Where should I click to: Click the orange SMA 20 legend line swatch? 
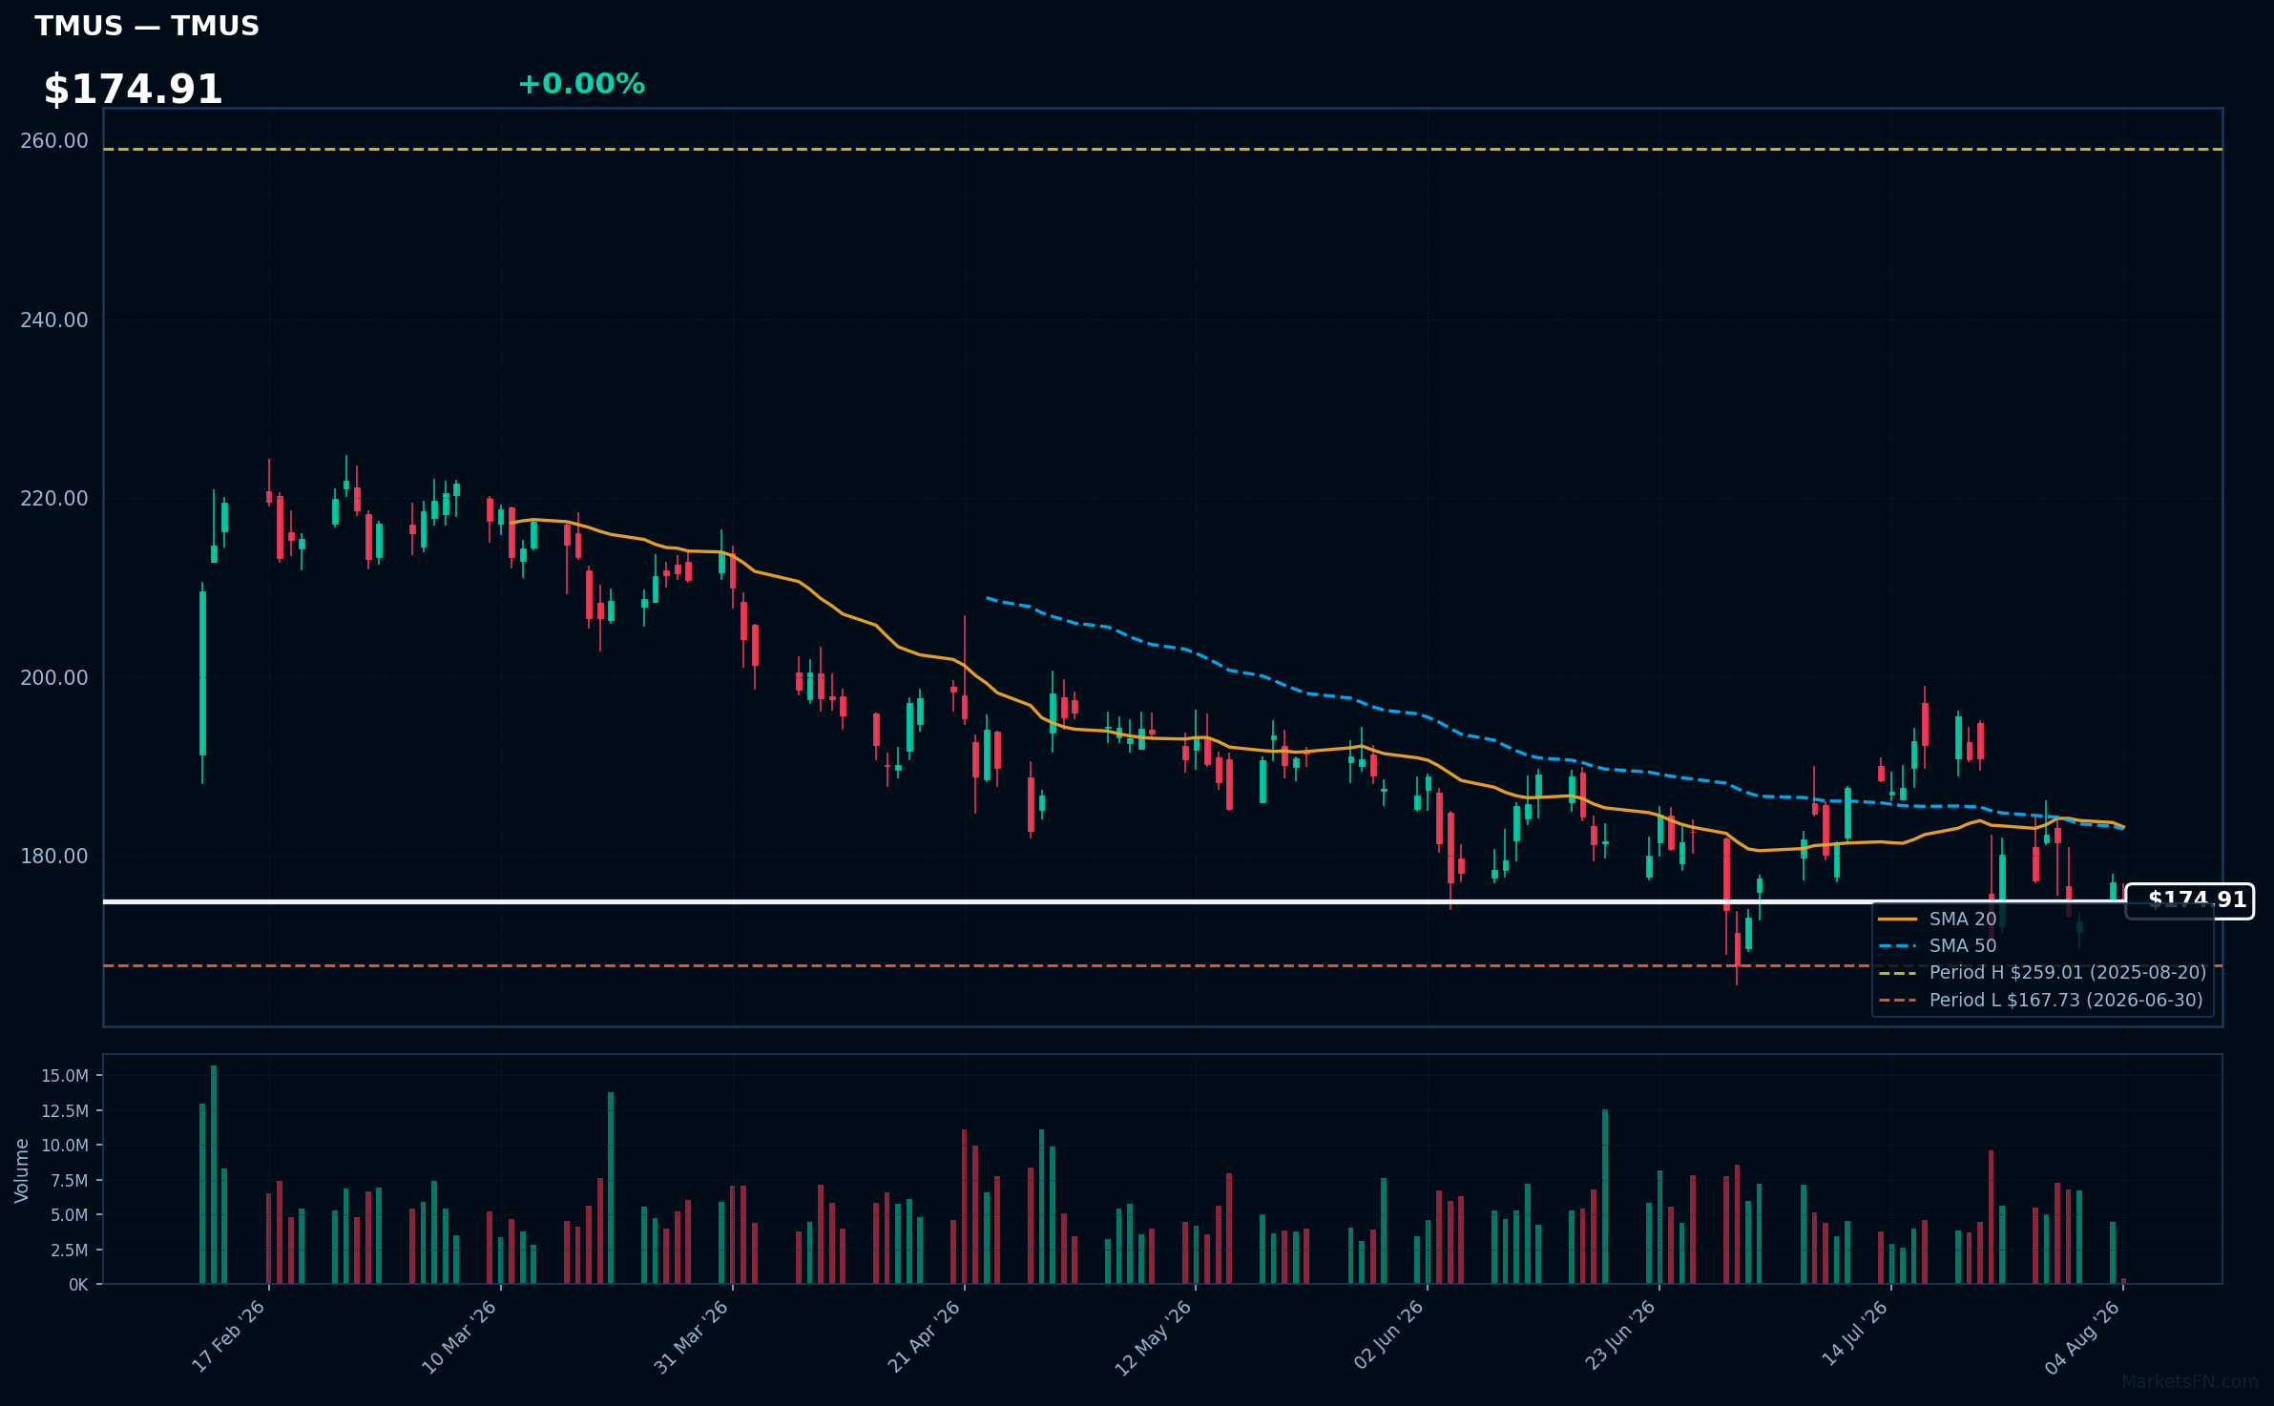tap(1897, 920)
